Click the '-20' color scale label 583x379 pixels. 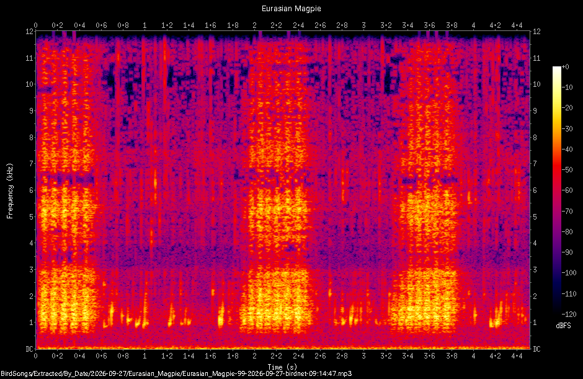click(x=567, y=108)
